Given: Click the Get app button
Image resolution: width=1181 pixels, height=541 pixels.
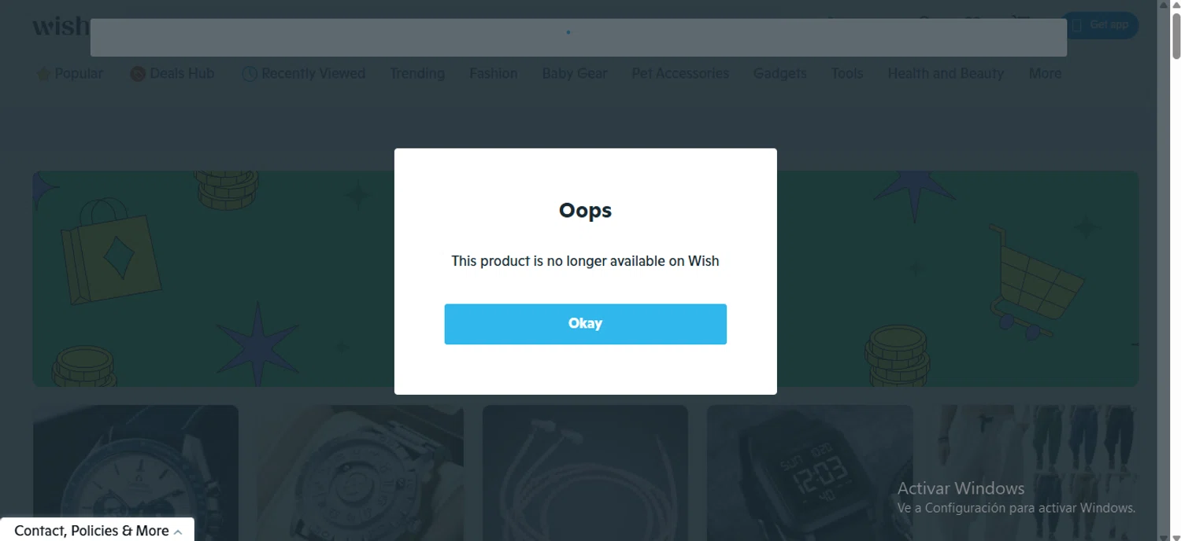Looking at the screenshot, I should coord(1100,25).
